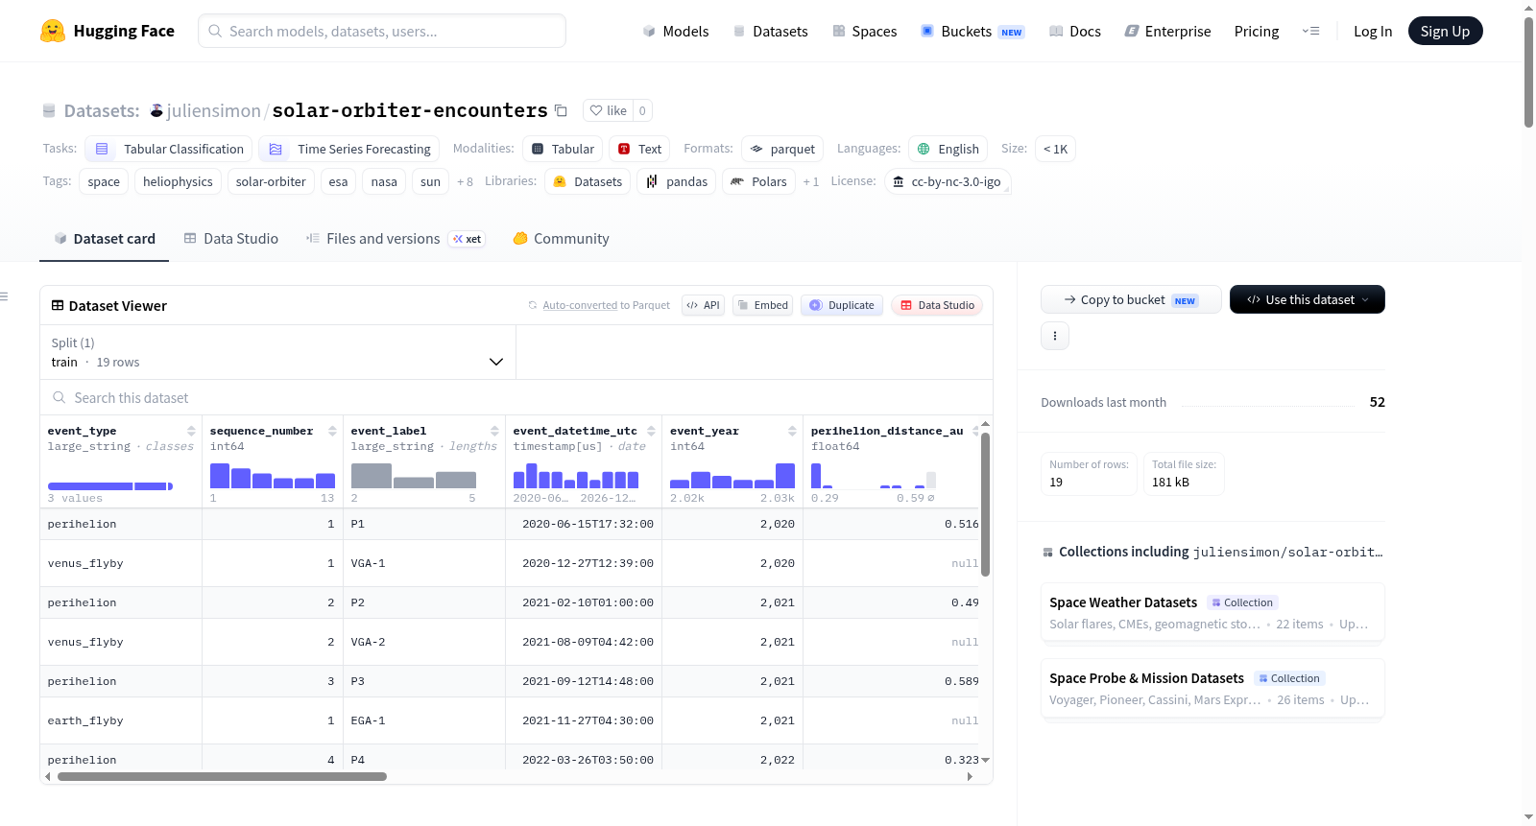Show the +1 more libraries
The height and width of the screenshot is (826, 1536).
(811, 181)
